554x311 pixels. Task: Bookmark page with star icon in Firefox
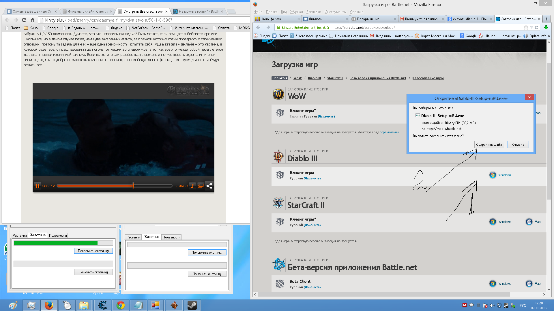(526, 27)
